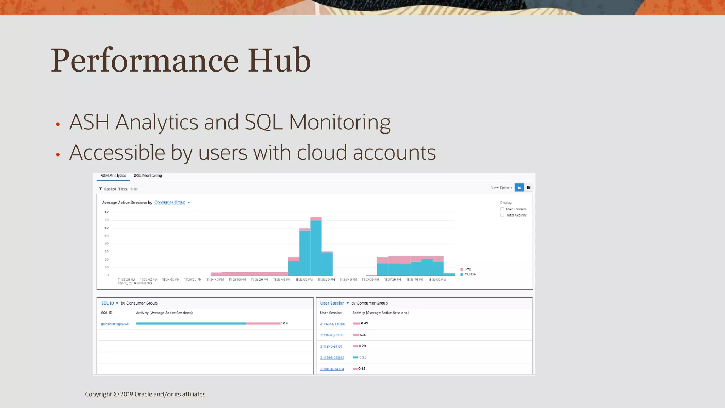Select the blue bar chart view icon
Viewport: 725px width, 408px height.
[x=519, y=188]
